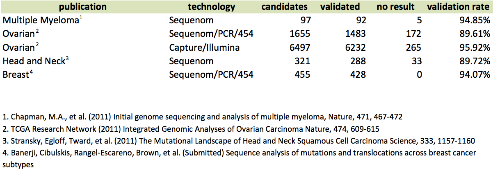Select the Head and Neck publication cell
Screen dimensions: 493x171
point(33,61)
